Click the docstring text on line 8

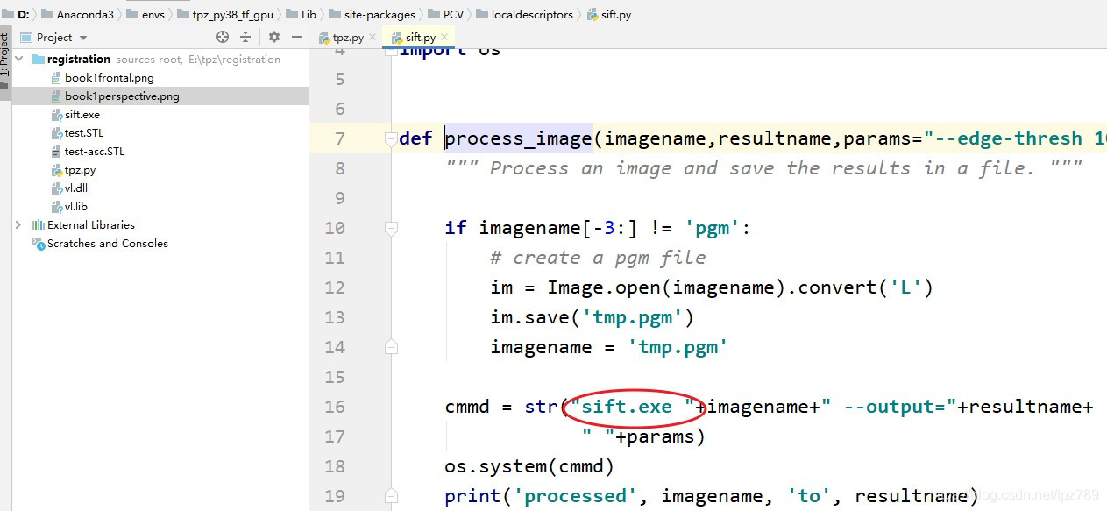coord(763,168)
